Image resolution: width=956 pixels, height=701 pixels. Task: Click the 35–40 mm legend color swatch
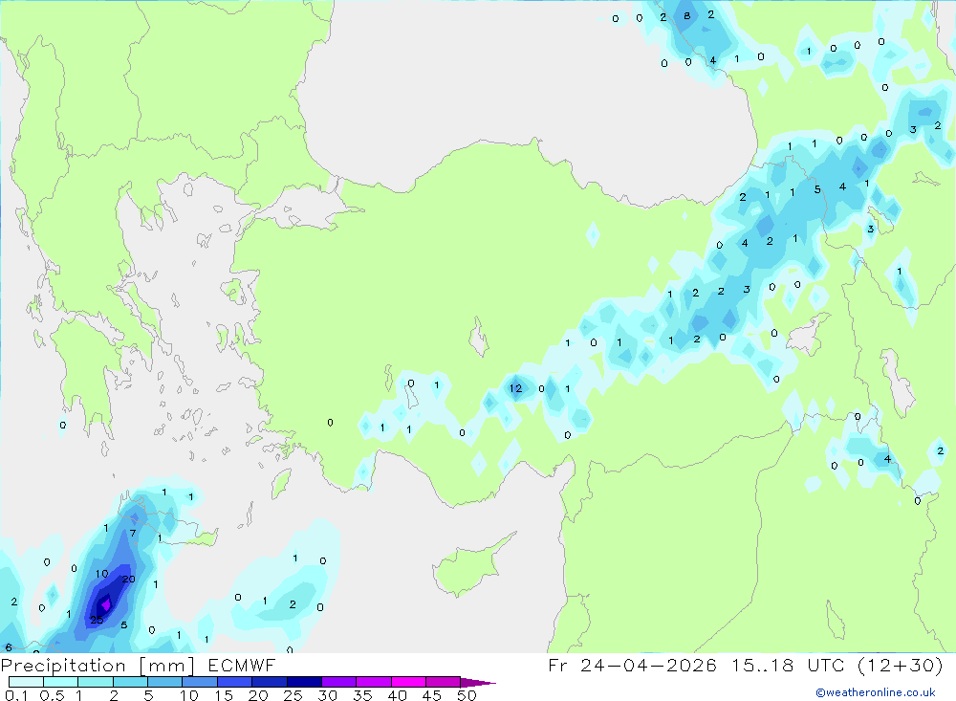[374, 682]
